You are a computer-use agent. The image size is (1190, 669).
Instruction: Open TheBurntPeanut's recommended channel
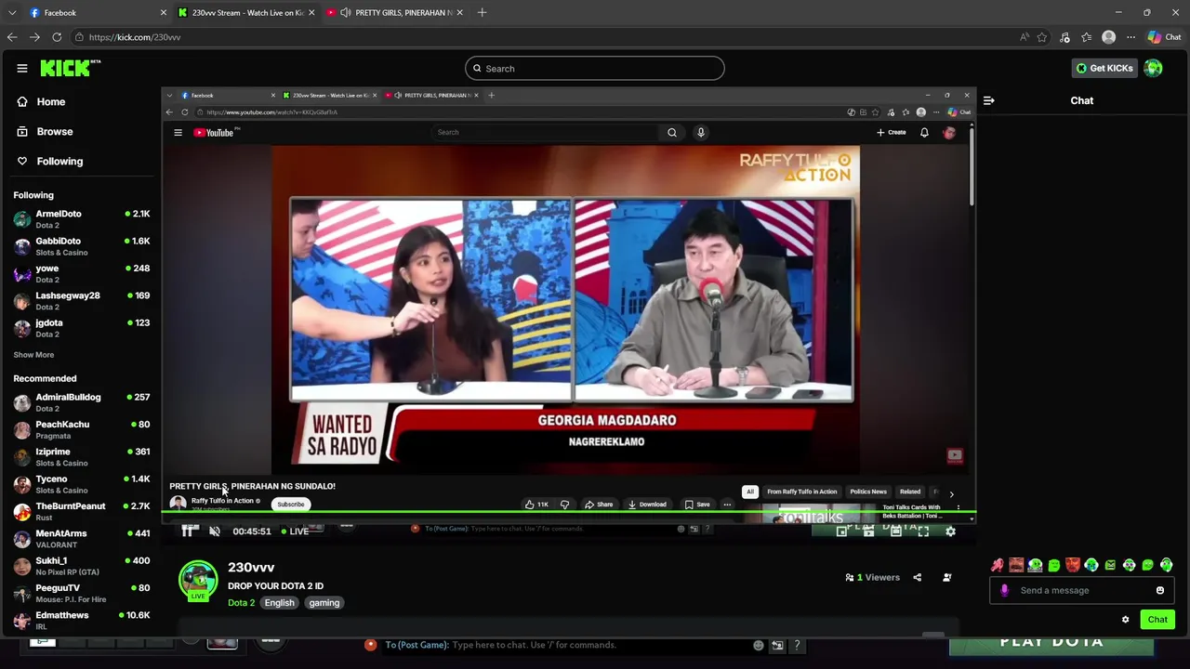[x=82, y=511]
